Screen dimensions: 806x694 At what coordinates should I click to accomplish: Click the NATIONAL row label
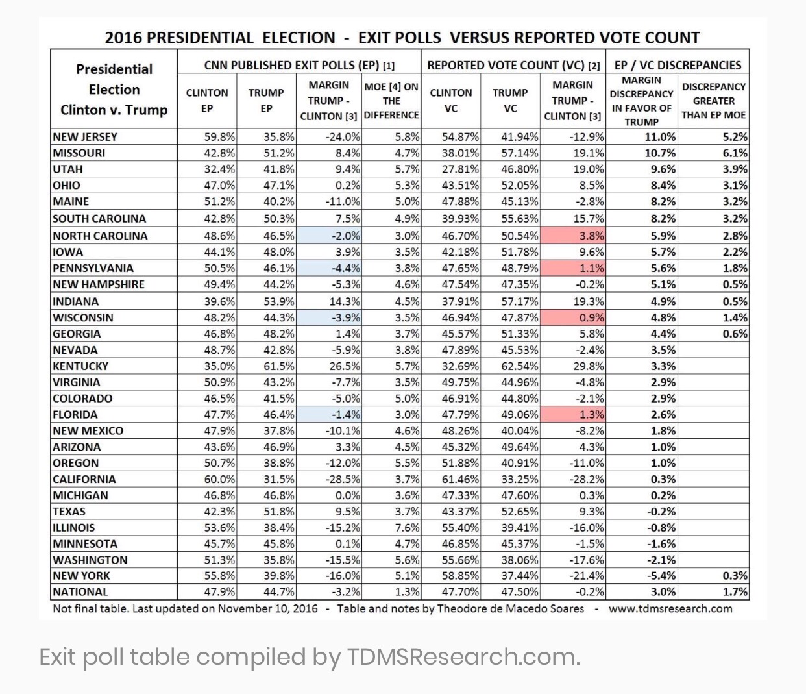(80, 591)
